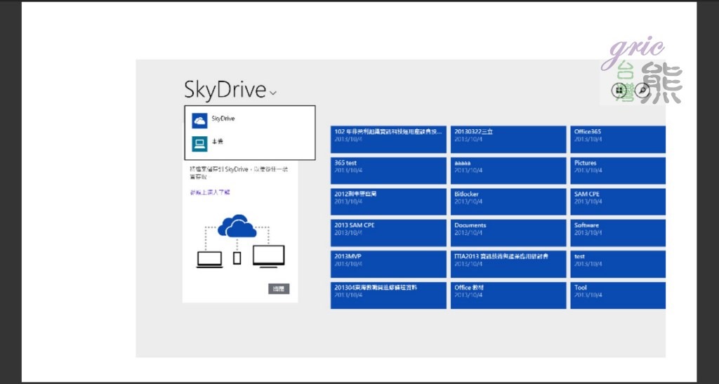This screenshot has height=384, width=719.
Task: Open the SAM CPE folder tile in the last column
Action: click(x=618, y=201)
